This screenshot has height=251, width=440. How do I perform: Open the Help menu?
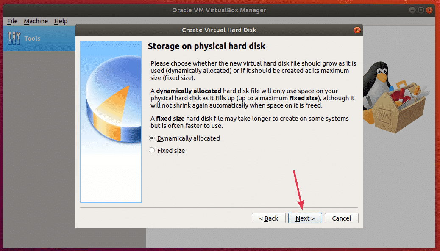click(x=61, y=21)
